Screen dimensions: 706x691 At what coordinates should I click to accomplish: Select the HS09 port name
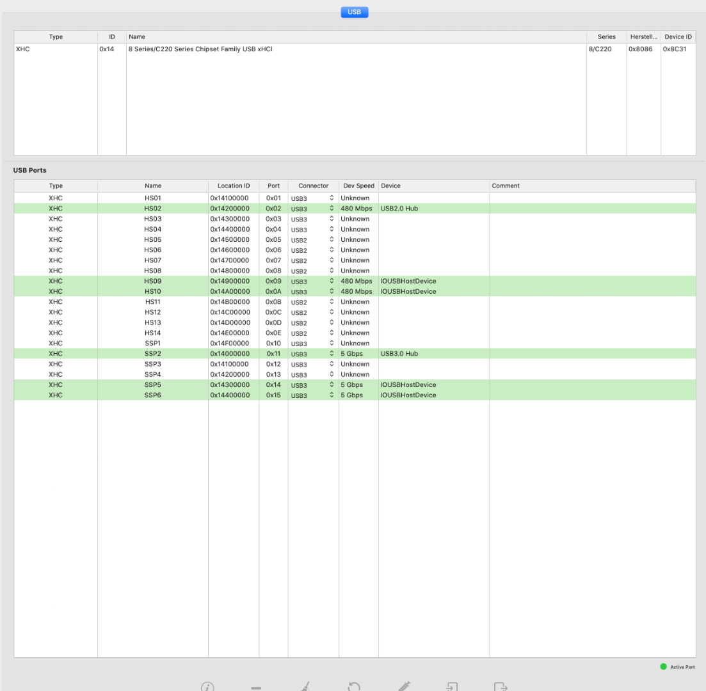pyautogui.click(x=152, y=281)
